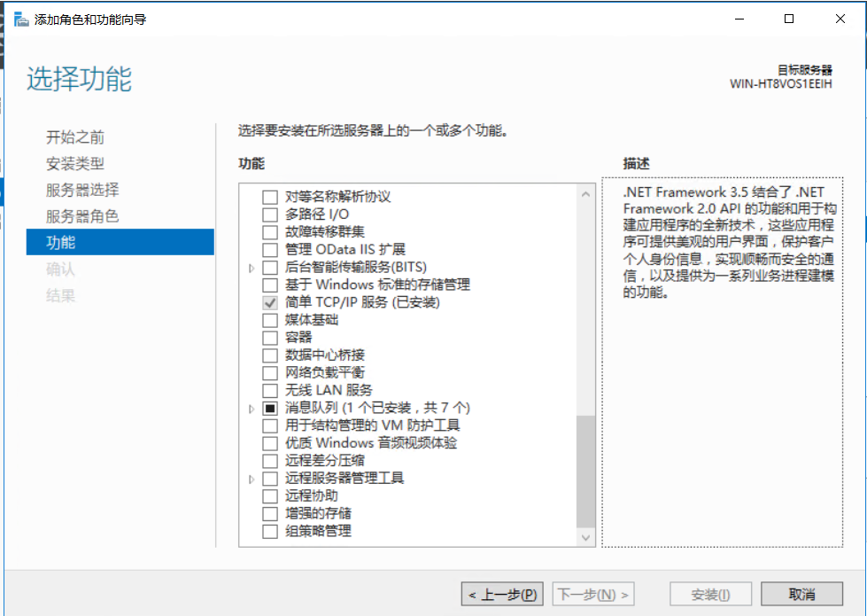Screen dimensions: 867x616
Task: Click the 下一步 button
Action: click(x=593, y=594)
